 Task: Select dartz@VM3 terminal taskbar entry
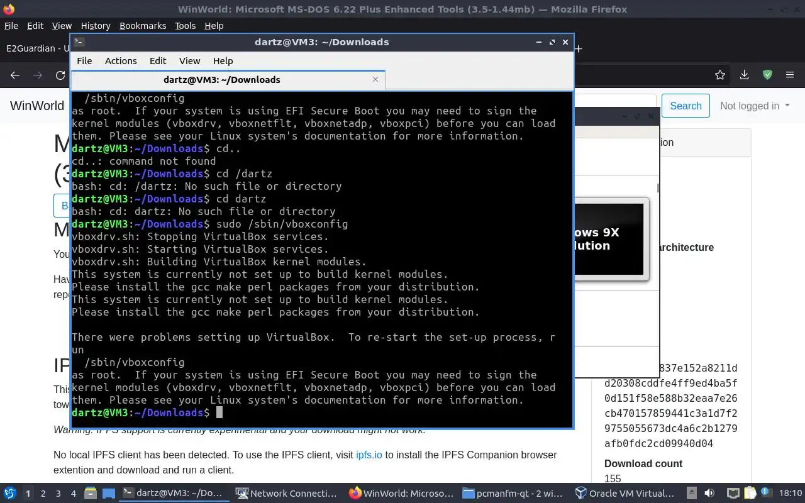174,494
